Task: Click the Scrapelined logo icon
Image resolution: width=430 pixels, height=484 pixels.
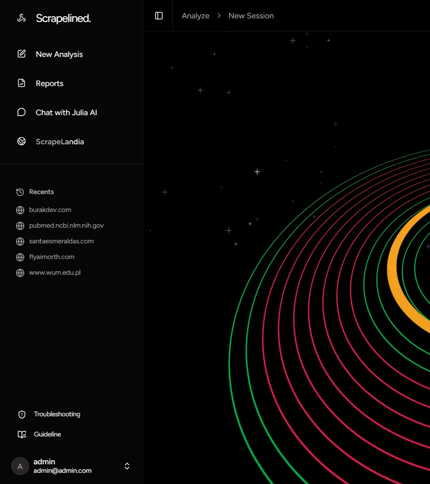Action: click(21, 18)
